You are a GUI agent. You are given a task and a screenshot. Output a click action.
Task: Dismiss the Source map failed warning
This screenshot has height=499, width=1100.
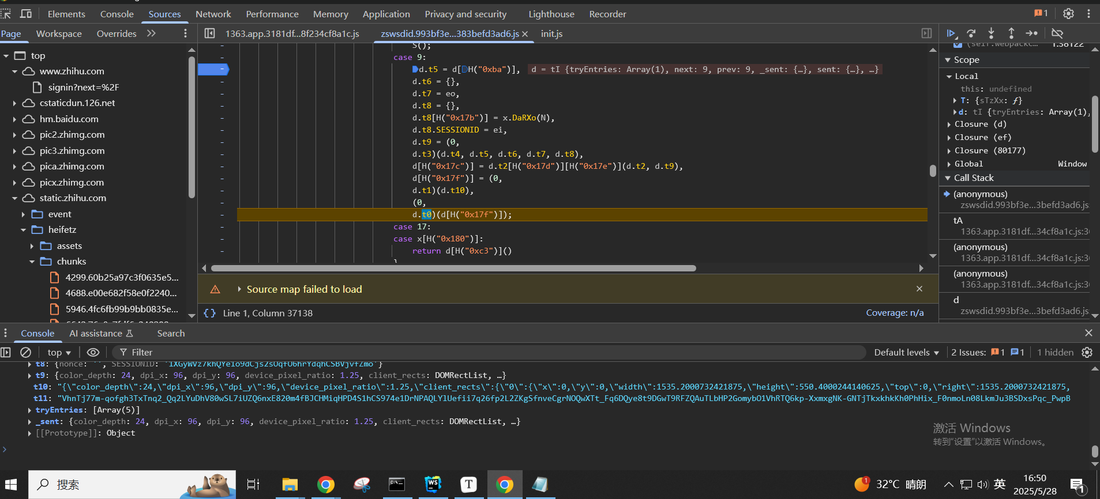(x=919, y=289)
